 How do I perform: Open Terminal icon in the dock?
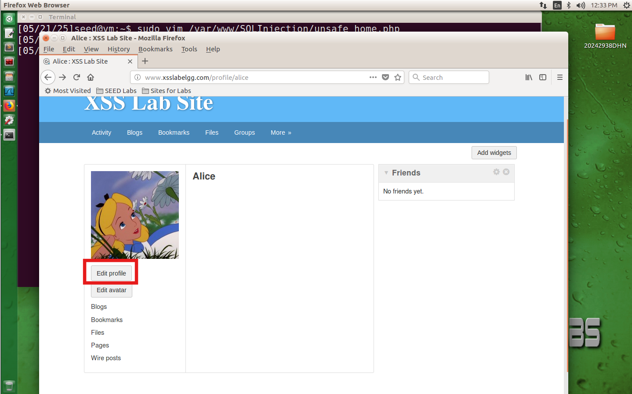pyautogui.click(x=9, y=135)
